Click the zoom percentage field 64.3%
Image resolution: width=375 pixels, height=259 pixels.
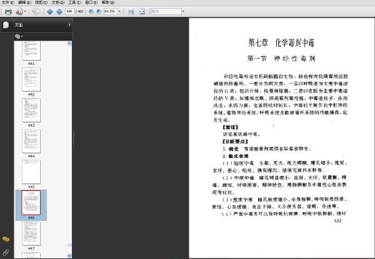point(111,11)
